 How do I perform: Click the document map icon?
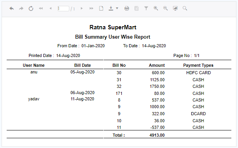pos(137,8)
